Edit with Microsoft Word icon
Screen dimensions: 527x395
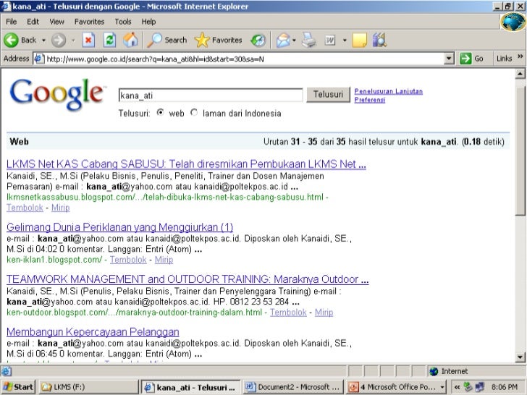click(329, 41)
